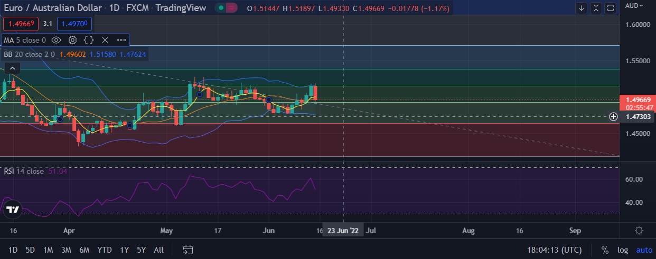The height and width of the screenshot is (259, 656).
Task: Click the 60.00 RSI scale label
Action: coord(634,179)
